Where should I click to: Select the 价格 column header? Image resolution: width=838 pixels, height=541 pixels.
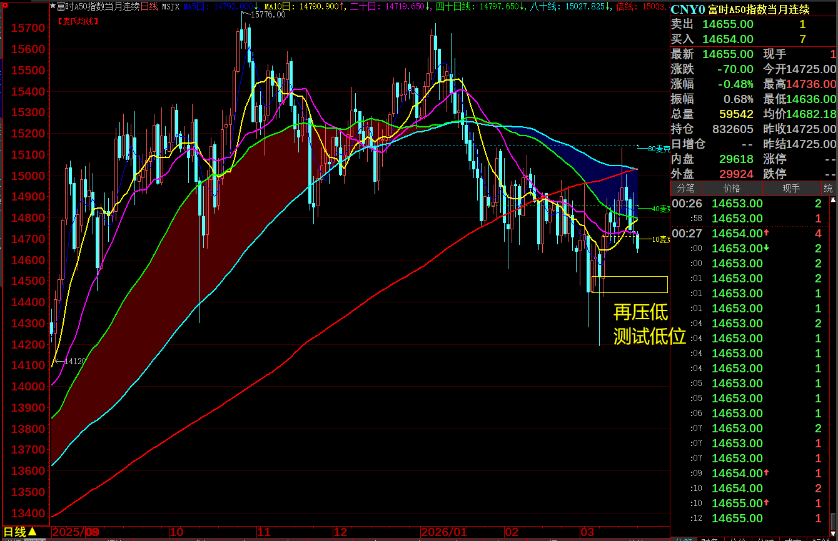coord(732,188)
